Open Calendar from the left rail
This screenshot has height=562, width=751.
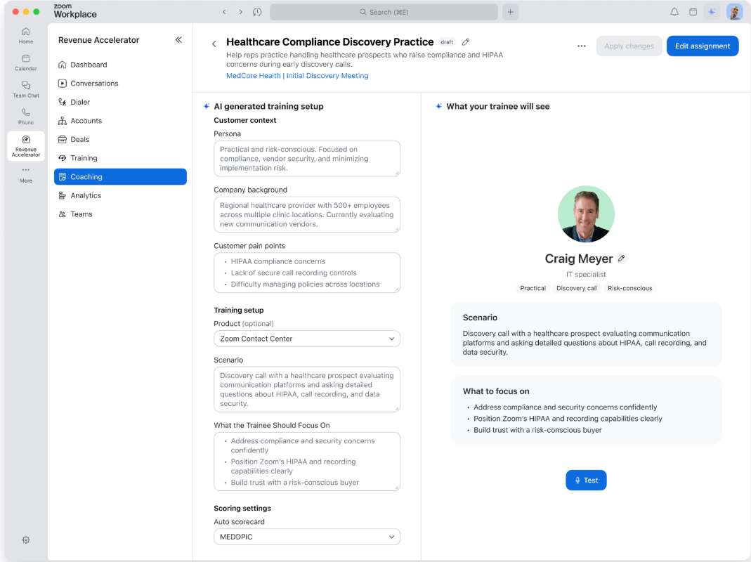coord(26,63)
